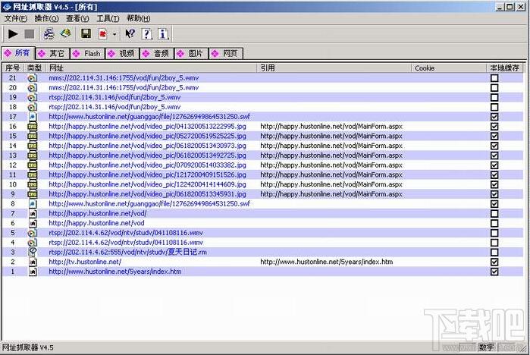Switch to the 视频 tab
This screenshot has width=530, height=355.
(125, 54)
